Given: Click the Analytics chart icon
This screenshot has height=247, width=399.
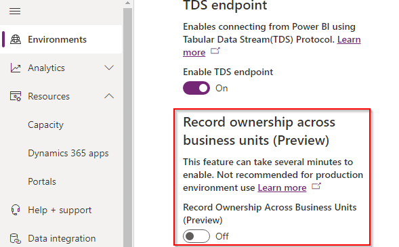Looking at the screenshot, I should pos(16,68).
